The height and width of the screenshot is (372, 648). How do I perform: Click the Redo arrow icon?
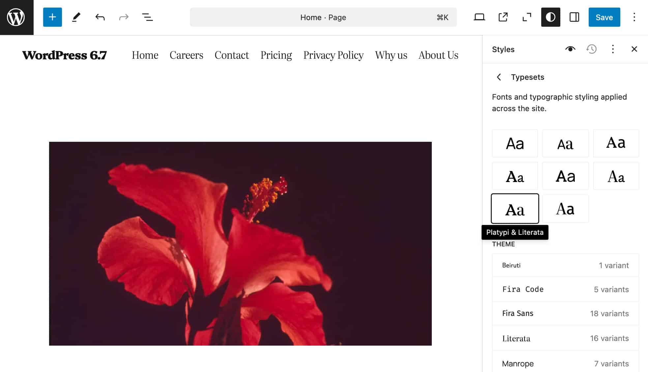click(123, 17)
